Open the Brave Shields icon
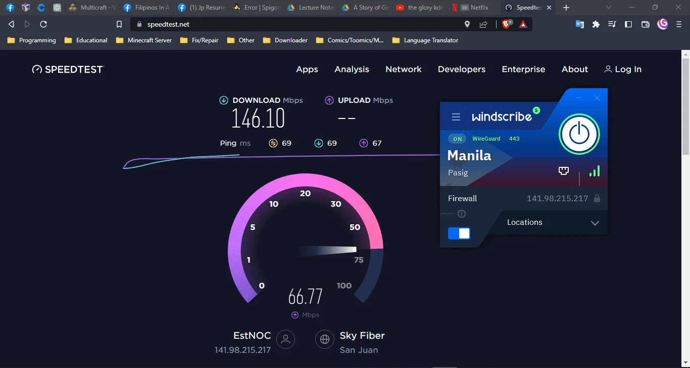Screen dimensions: 690x368 [x=507, y=24]
